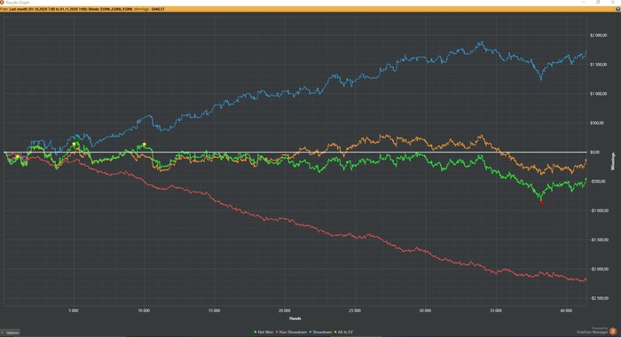Viewport: 621px width, 337px height.
Task: Click the $2 000,00 axis label
Action: pyautogui.click(x=598, y=35)
